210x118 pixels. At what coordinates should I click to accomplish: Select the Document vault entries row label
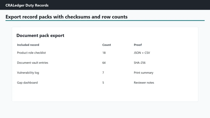coord(33,63)
